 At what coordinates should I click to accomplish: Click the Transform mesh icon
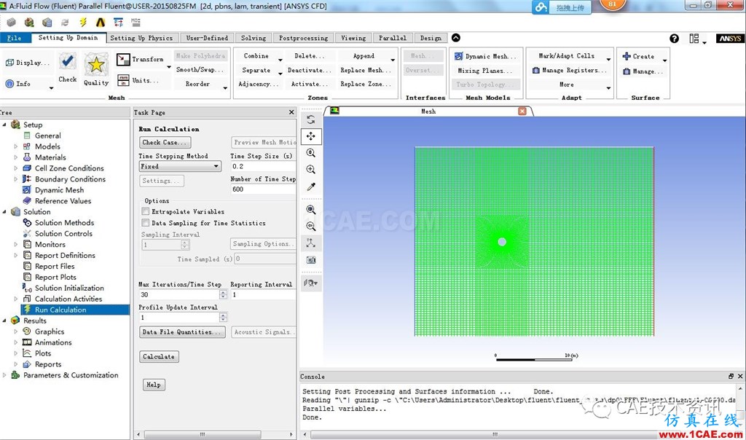tap(123, 60)
